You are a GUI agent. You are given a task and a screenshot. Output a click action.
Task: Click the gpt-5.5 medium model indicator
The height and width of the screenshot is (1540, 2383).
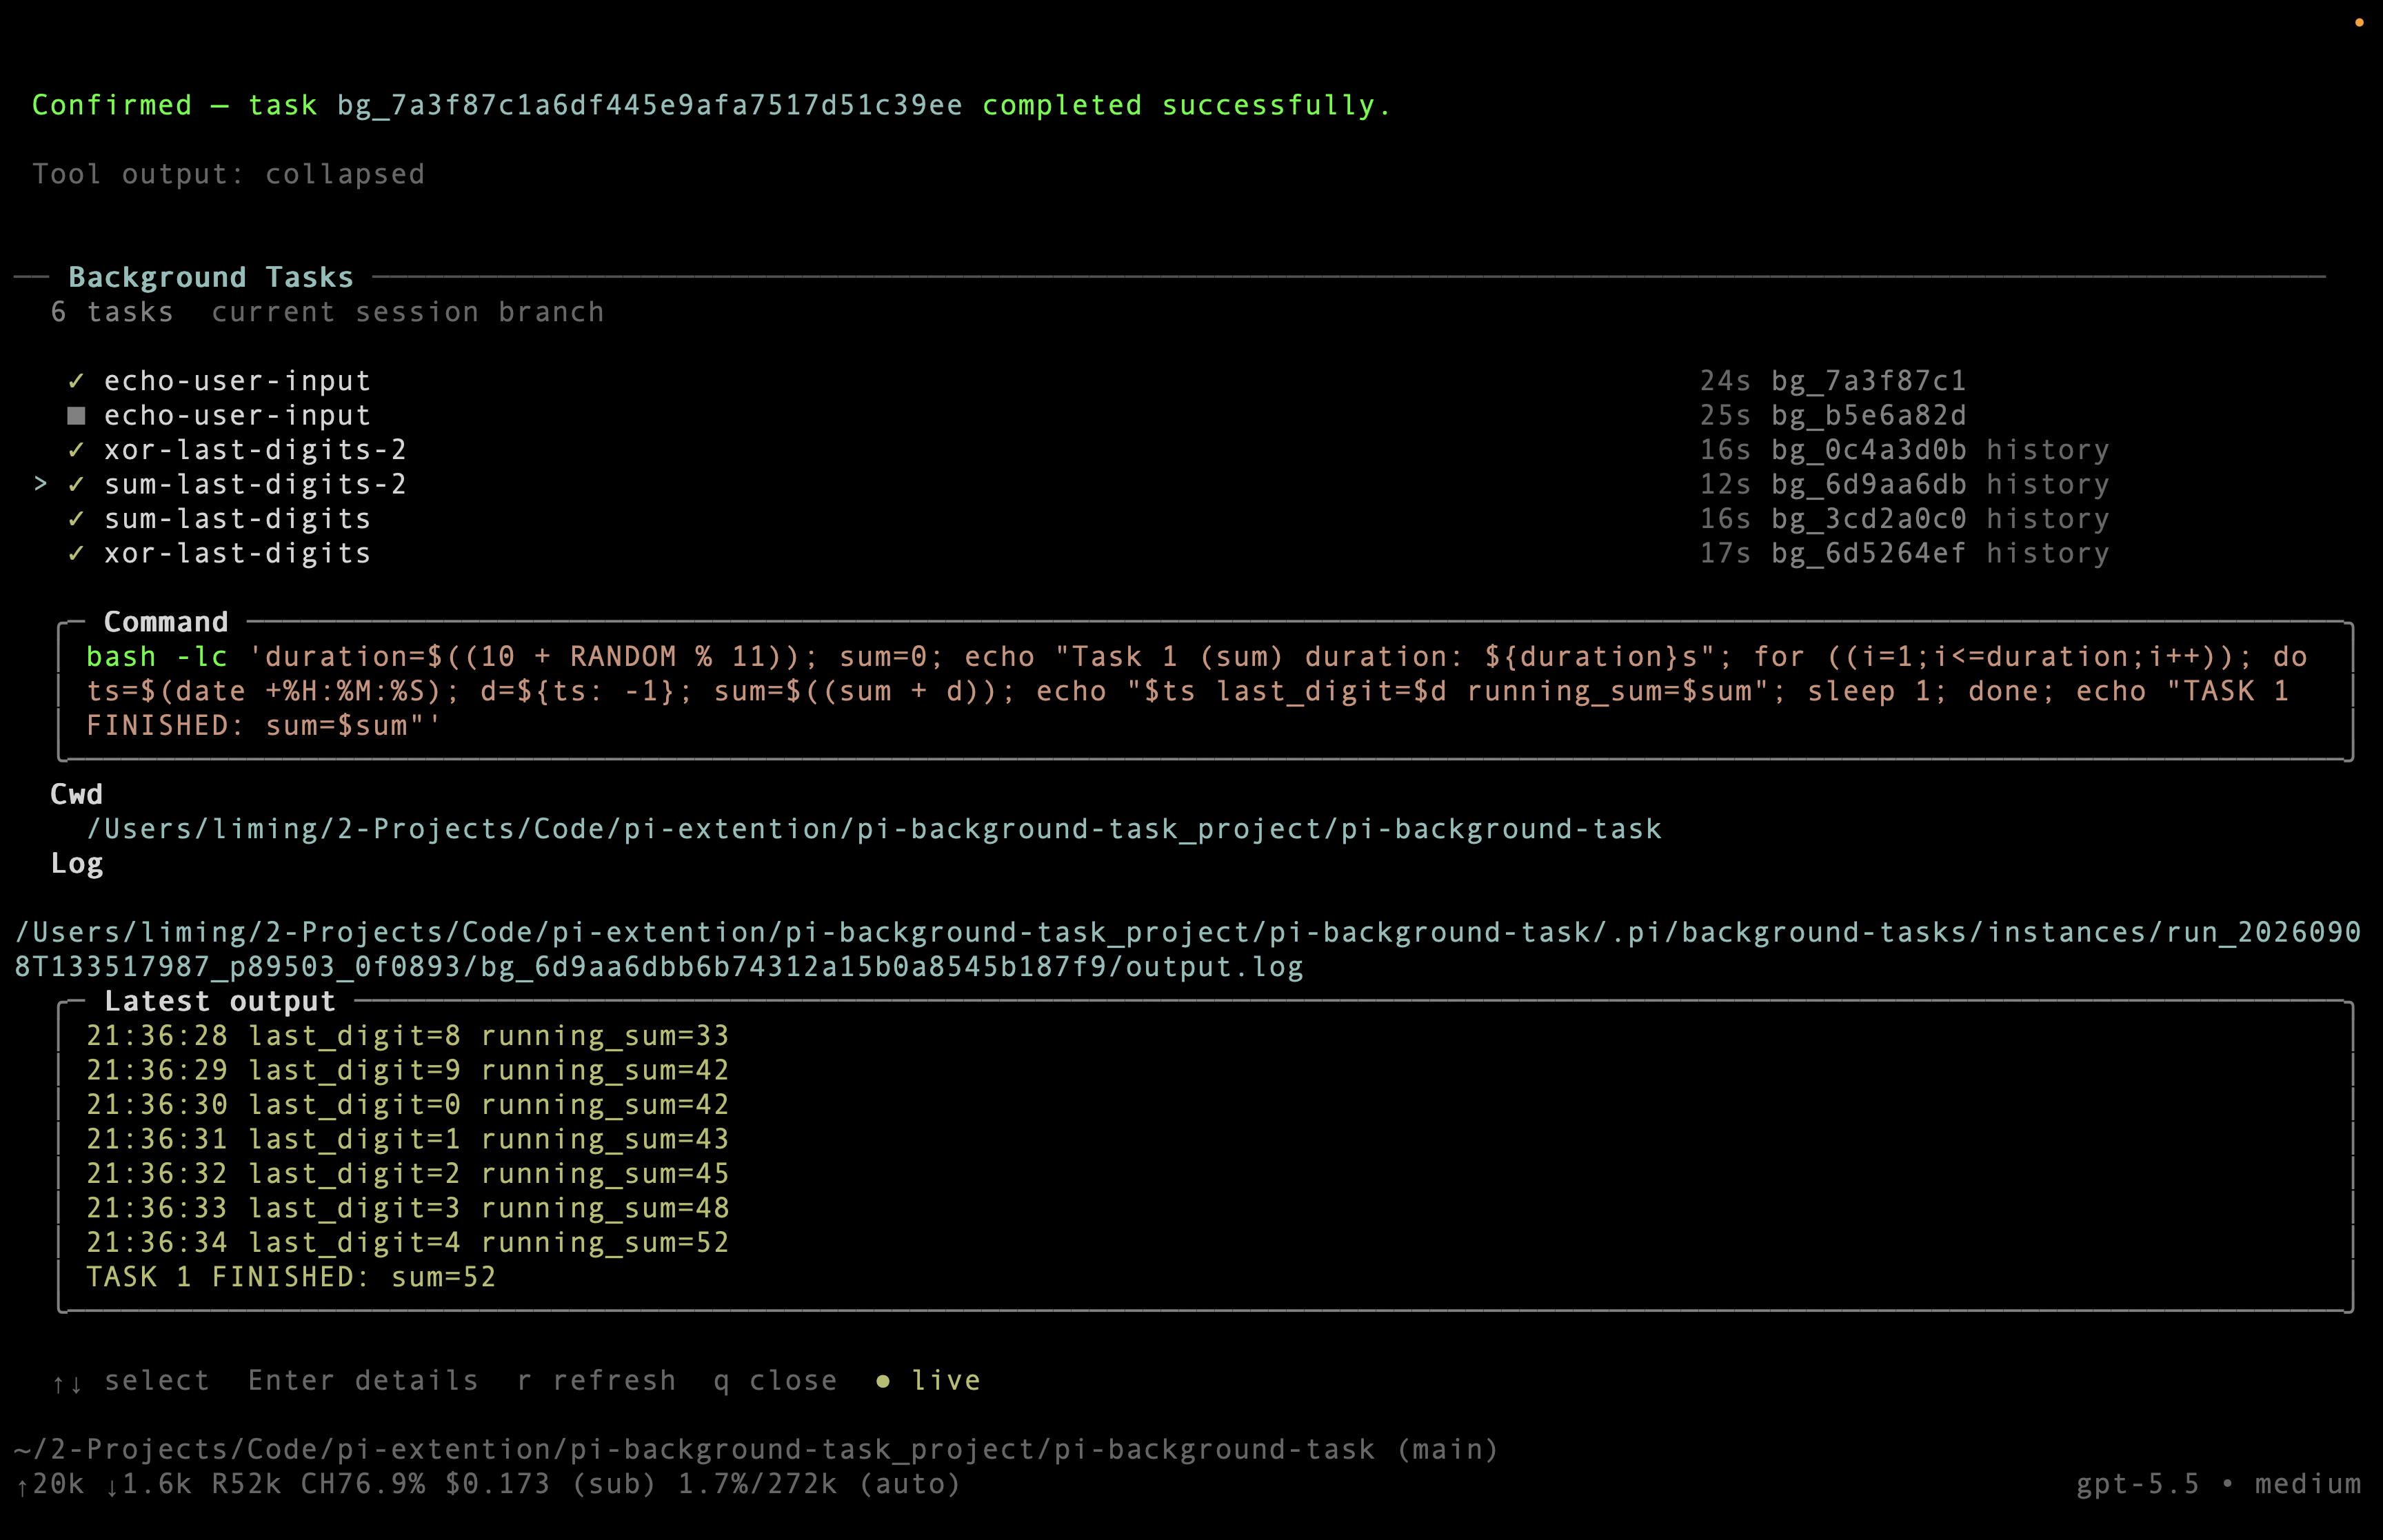2218,1484
